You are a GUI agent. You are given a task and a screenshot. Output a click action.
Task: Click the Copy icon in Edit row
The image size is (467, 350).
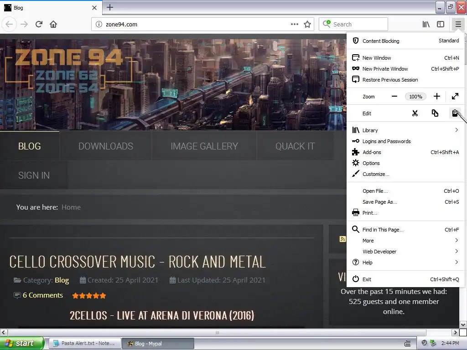[435, 113]
